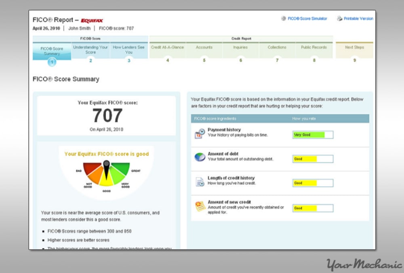
Task: Click the Amount of debt Good rating bar
Action: coord(313,159)
